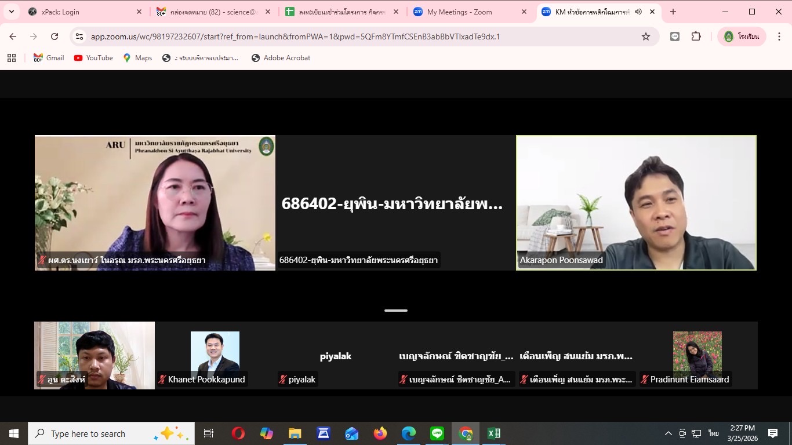Click the bookmark star icon in address bar

pos(645,37)
